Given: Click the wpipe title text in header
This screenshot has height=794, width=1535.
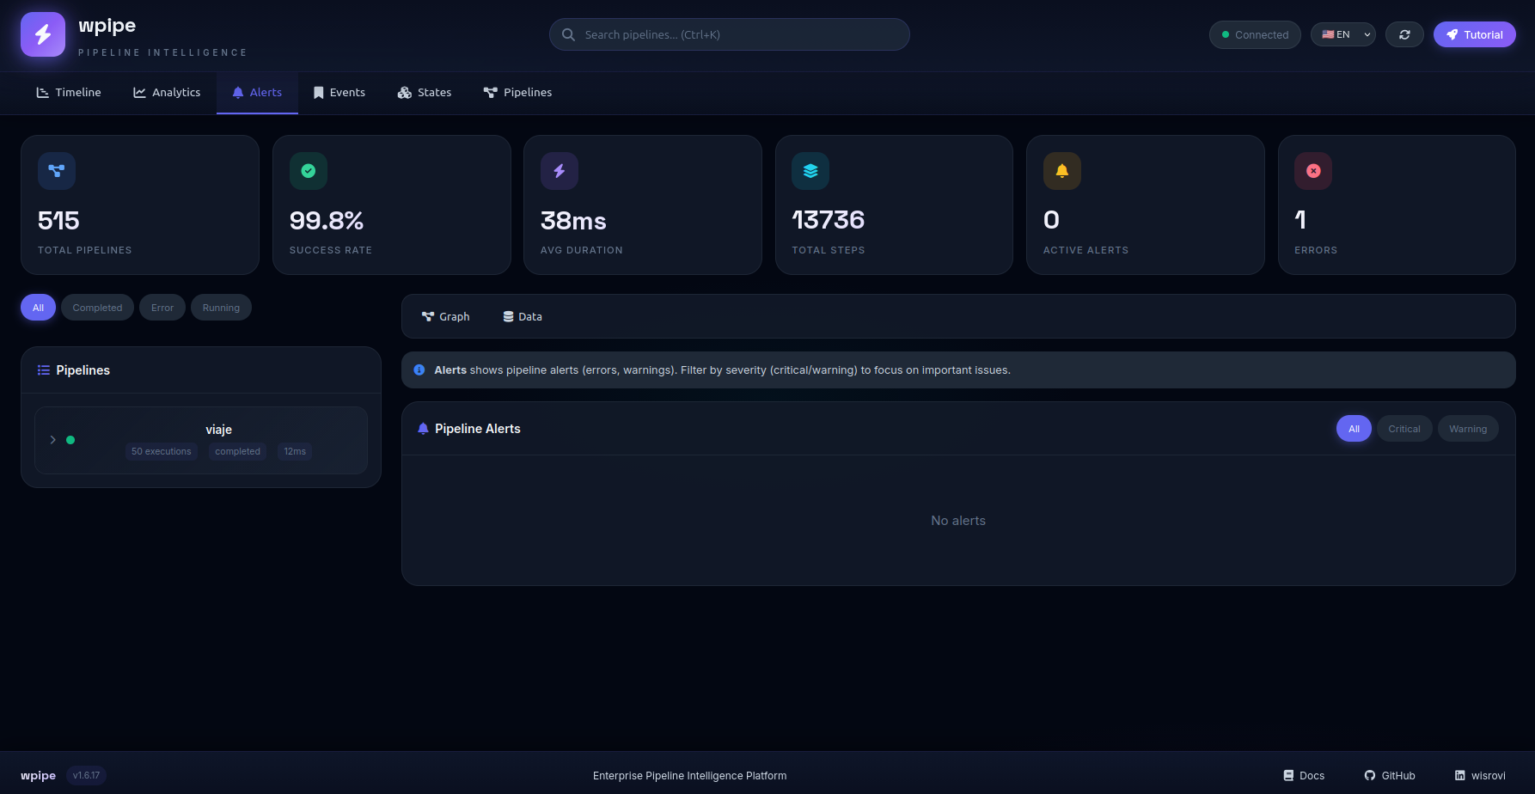Looking at the screenshot, I should pos(107,26).
